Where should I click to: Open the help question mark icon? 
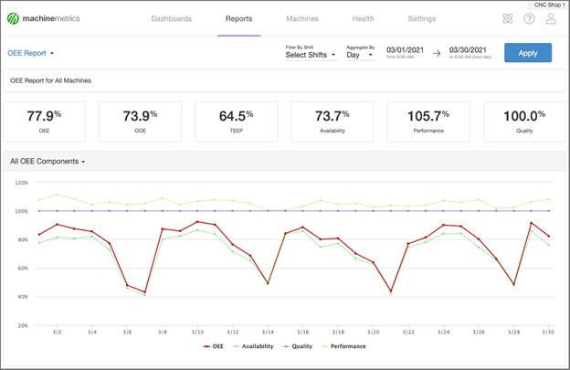click(529, 18)
